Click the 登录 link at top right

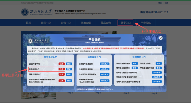pyautogui.click(x=160, y=3)
